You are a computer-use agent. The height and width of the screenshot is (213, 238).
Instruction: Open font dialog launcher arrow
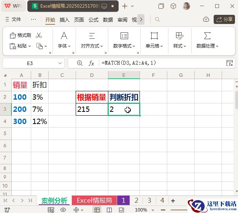(x=73, y=52)
